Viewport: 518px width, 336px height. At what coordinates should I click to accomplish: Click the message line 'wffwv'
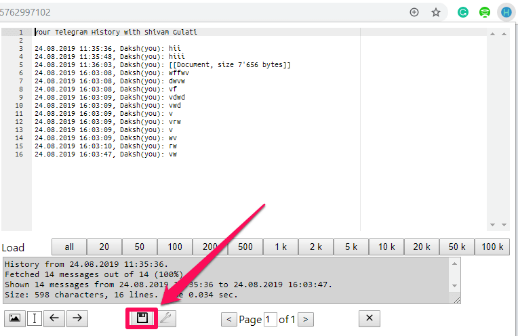click(112, 73)
